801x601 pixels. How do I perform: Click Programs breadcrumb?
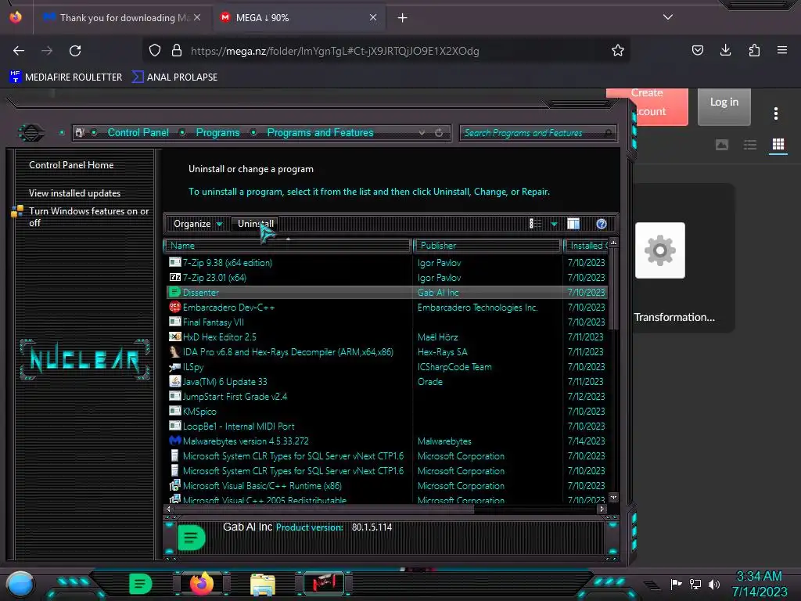tap(217, 133)
